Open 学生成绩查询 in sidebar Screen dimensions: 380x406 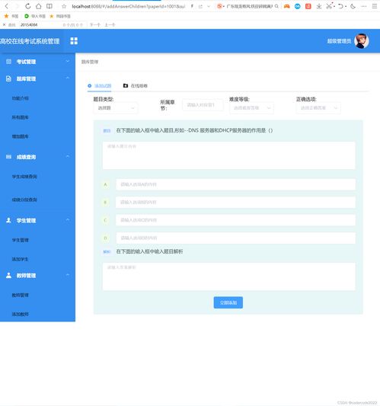(24, 177)
